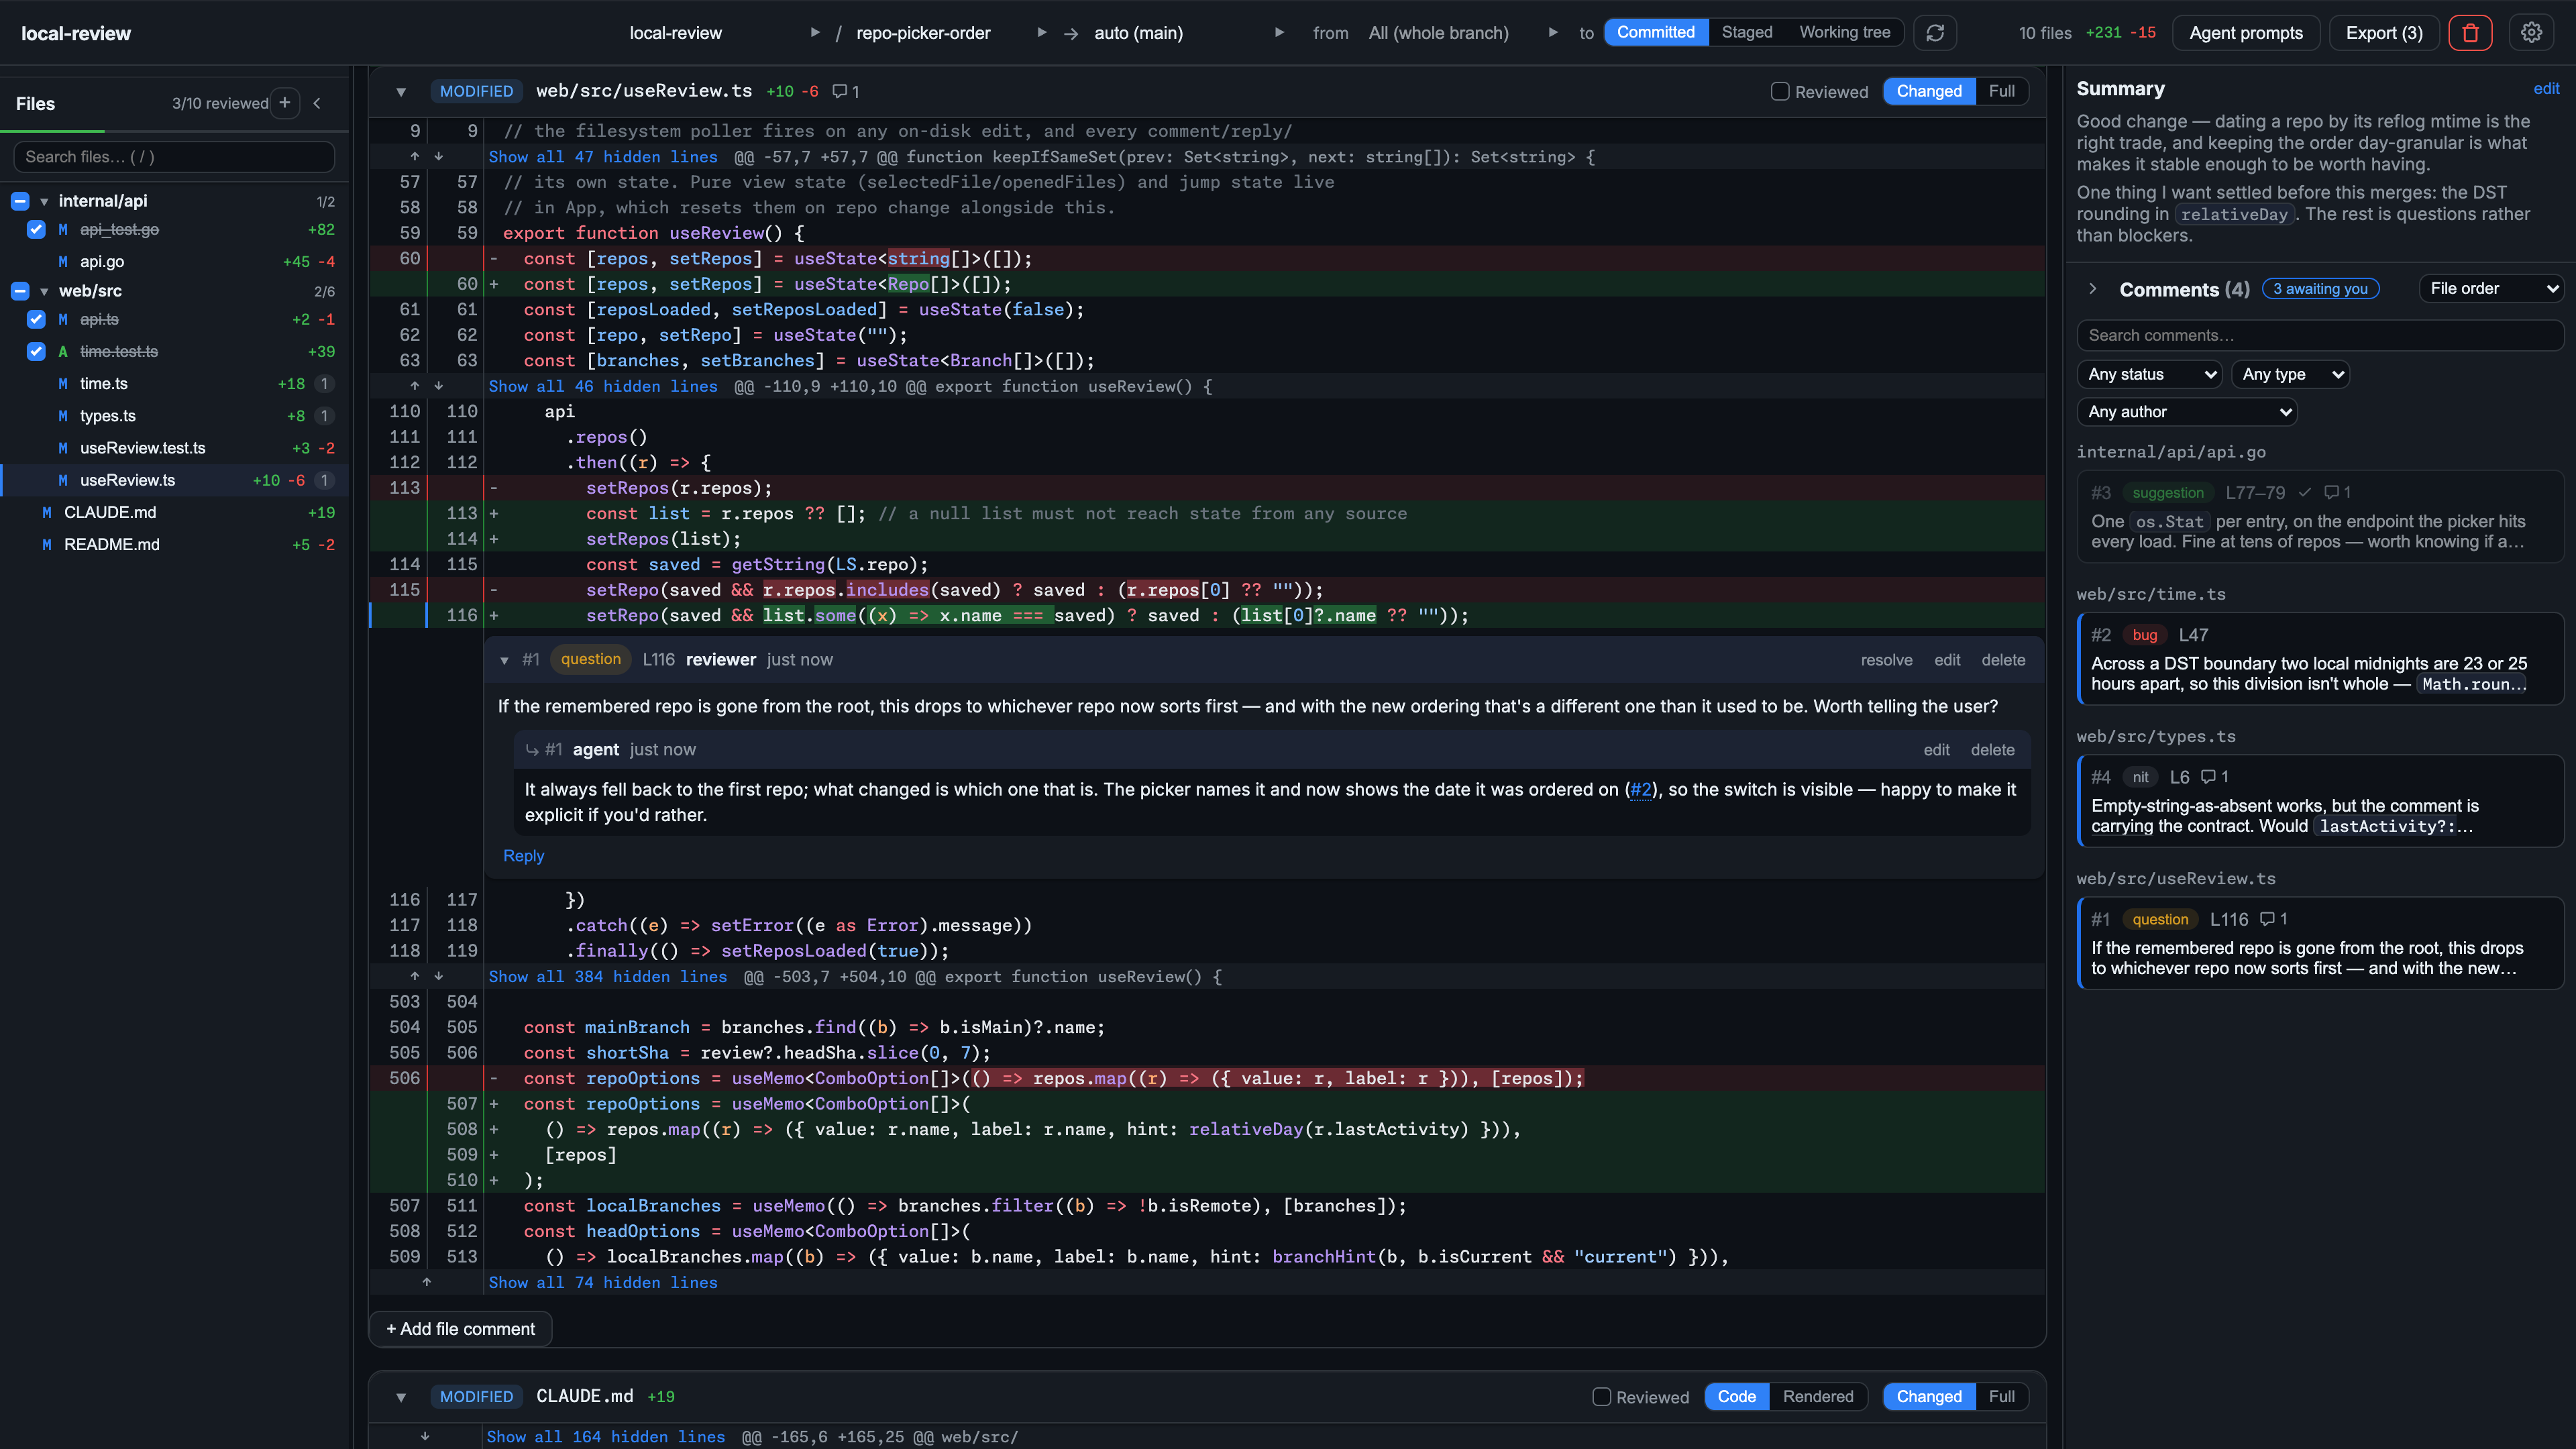Uncheck reviewed box for time.test.ts
Image resolution: width=2576 pixels, height=1449 pixels.
point(36,352)
